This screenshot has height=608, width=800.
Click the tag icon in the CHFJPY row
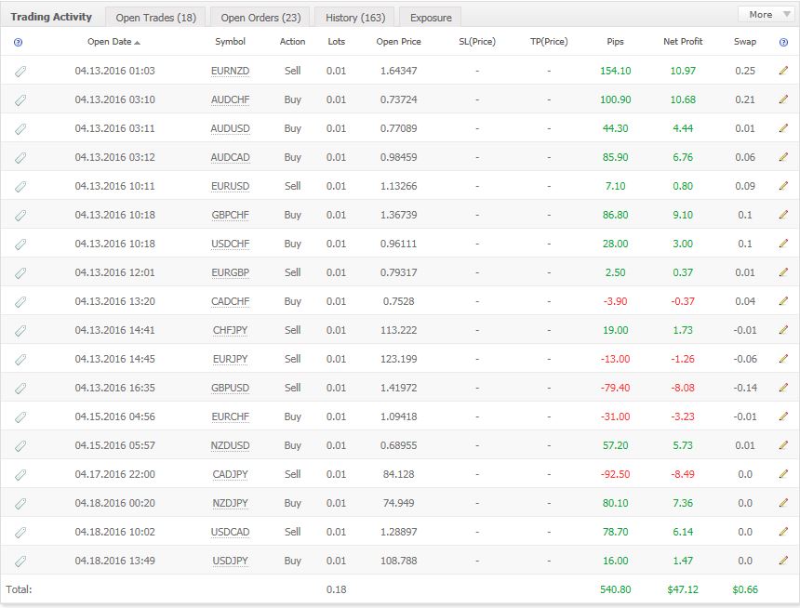point(20,331)
